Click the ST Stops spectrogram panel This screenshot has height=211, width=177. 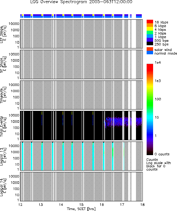[81, 64]
